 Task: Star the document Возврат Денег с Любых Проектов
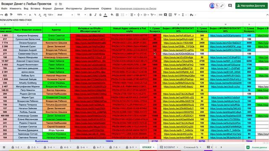pos(56,4)
